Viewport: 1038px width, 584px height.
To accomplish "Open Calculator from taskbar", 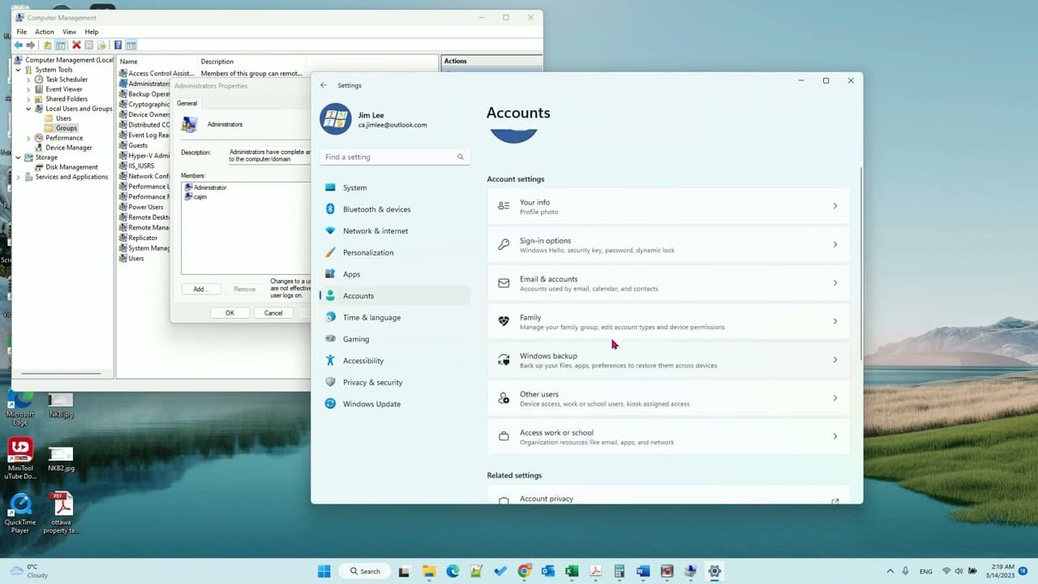I will [x=620, y=571].
